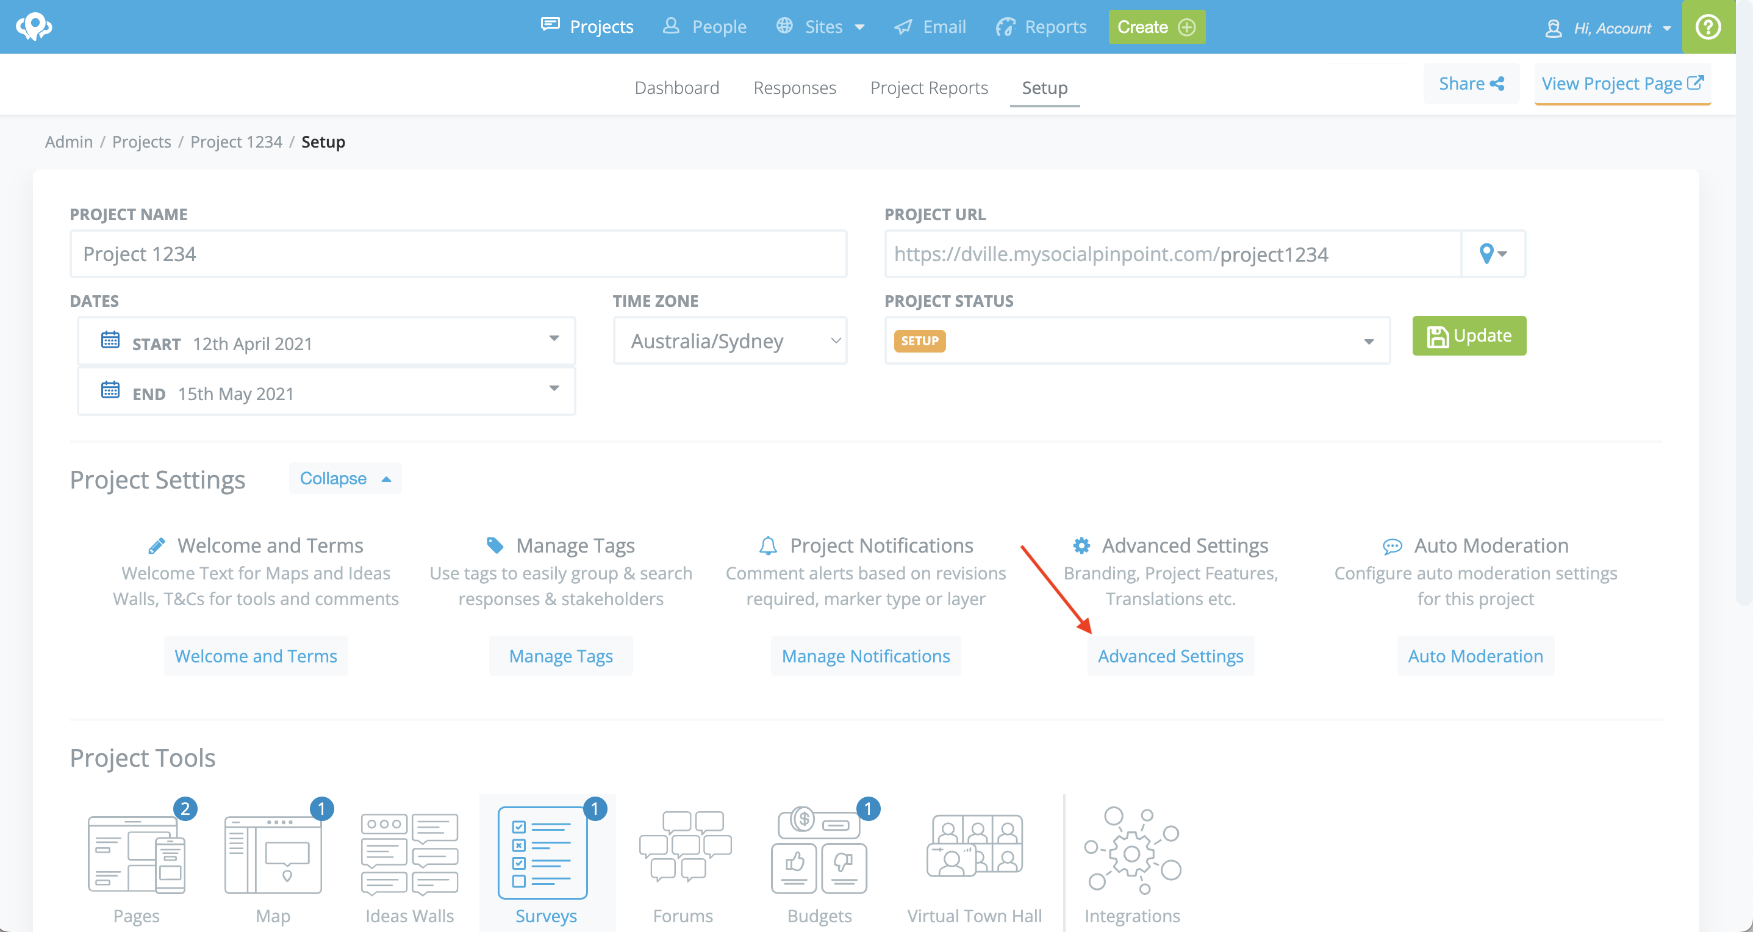Switch to the Responses tab
Screen dimensions: 1753x932
click(794, 88)
